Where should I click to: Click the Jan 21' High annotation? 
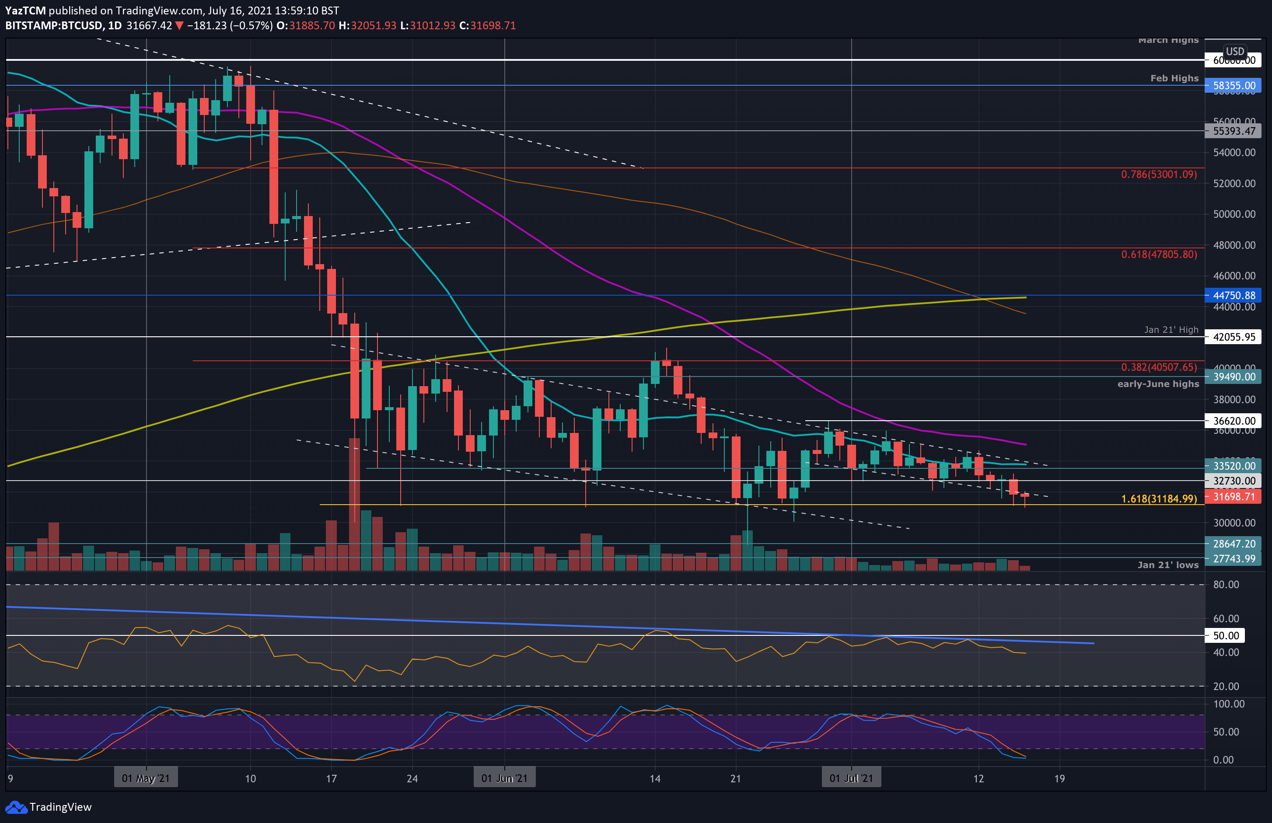coord(1171,330)
